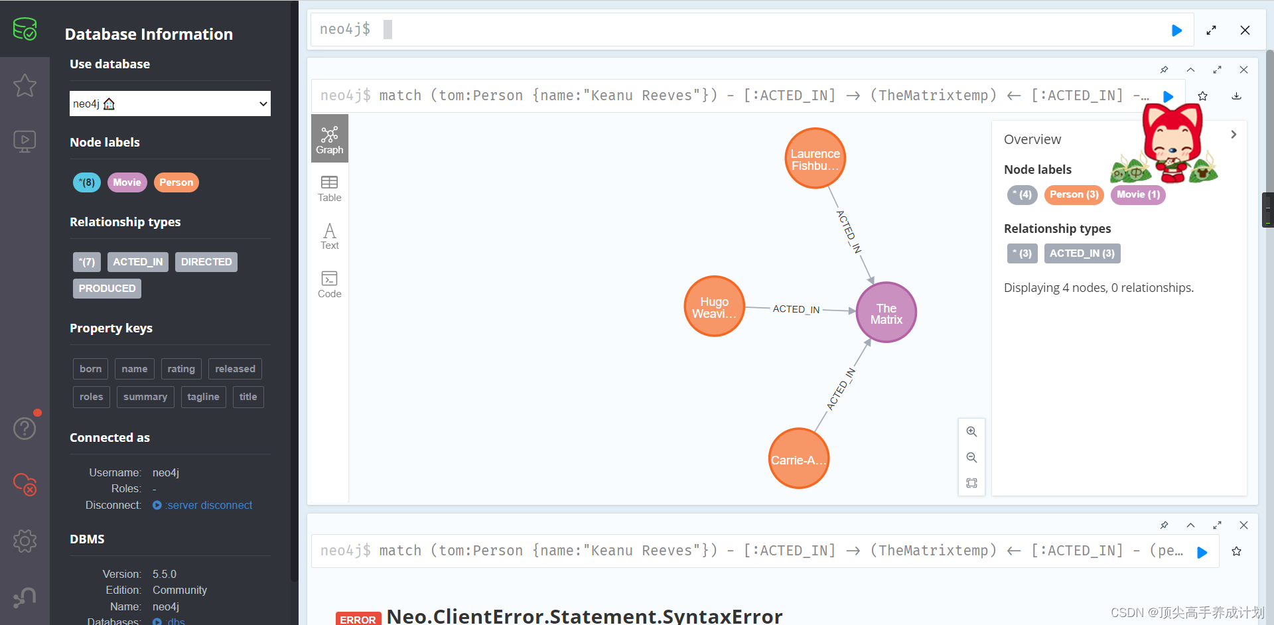Zoom out on the graph
Viewport: 1274px width, 625px height.
[x=971, y=458]
